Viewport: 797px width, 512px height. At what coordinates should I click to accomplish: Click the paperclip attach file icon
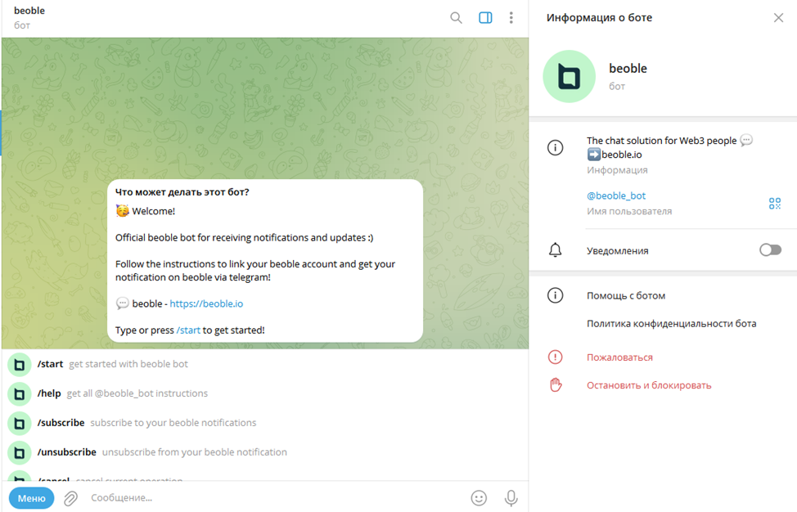(70, 498)
